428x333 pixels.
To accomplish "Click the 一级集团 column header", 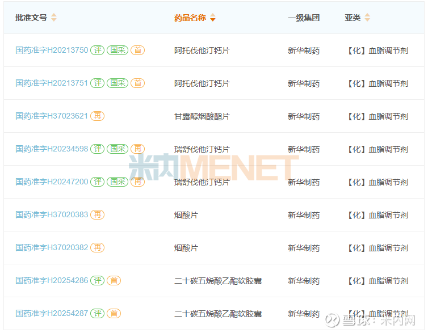I will (304, 18).
